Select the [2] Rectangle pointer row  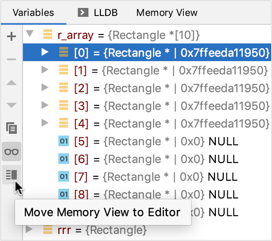pos(168,88)
